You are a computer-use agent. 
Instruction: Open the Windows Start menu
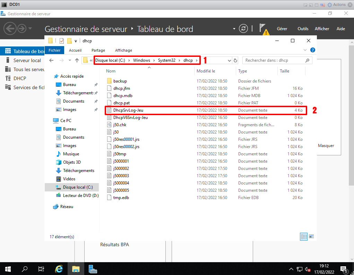[8, 269]
